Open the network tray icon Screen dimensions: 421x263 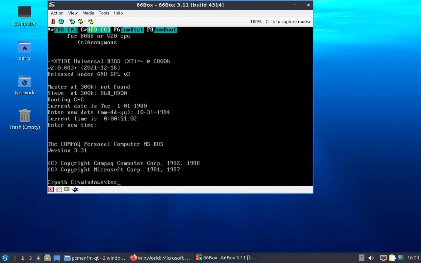[x=383, y=258]
